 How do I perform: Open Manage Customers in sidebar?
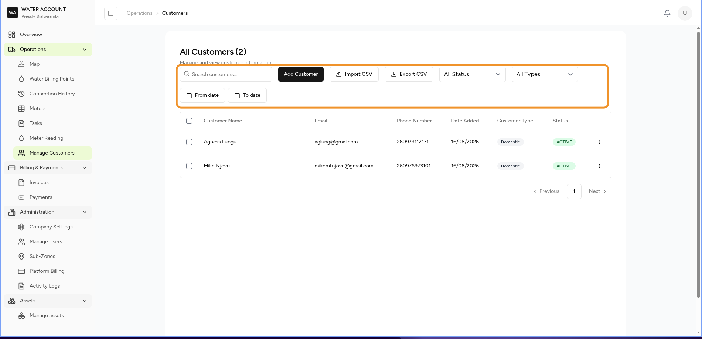click(x=52, y=153)
